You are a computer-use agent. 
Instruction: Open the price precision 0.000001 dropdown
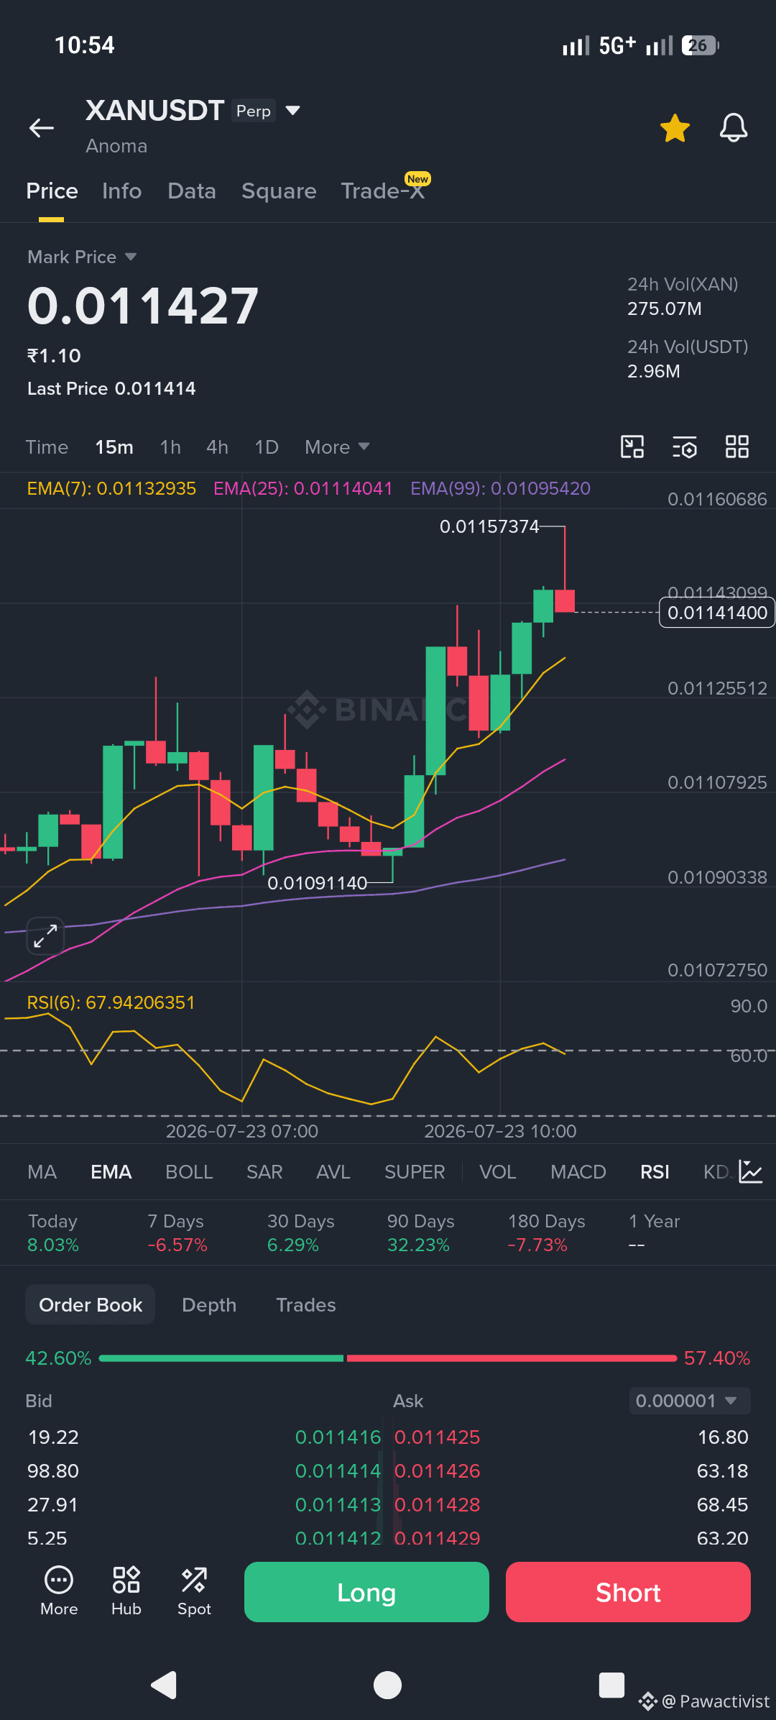(690, 1401)
